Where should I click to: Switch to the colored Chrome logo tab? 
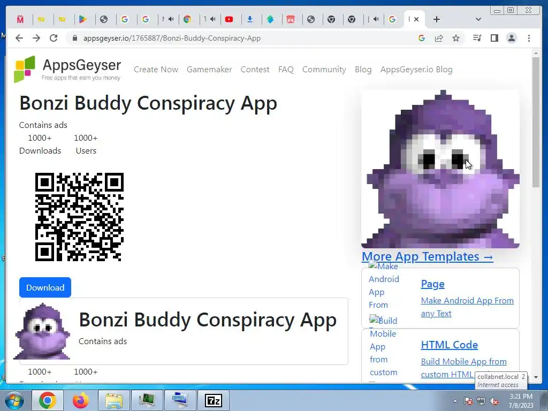tap(187, 19)
